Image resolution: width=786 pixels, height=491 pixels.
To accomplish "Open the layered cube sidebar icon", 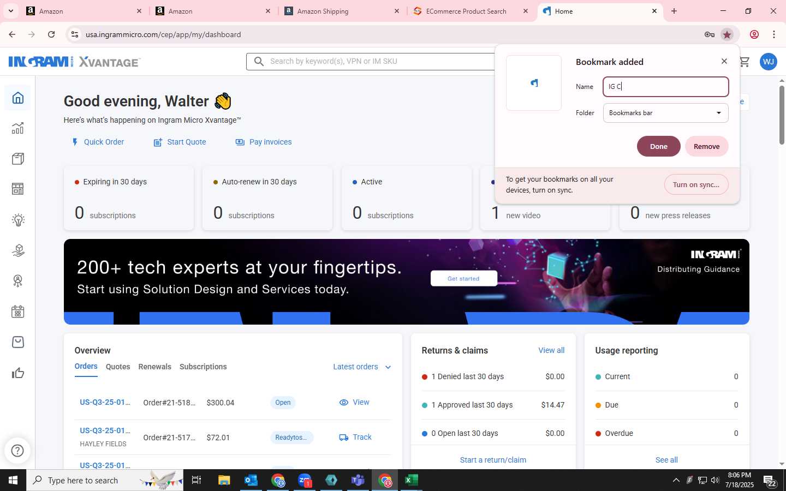I will click(18, 250).
